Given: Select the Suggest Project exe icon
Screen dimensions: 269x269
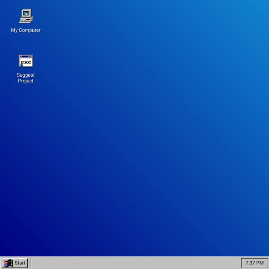Looking at the screenshot, I should (26, 61).
